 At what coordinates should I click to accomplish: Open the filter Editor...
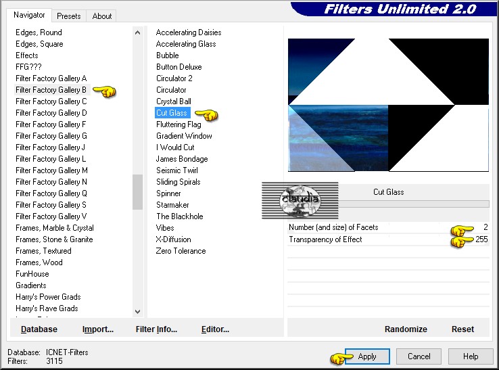tap(215, 329)
